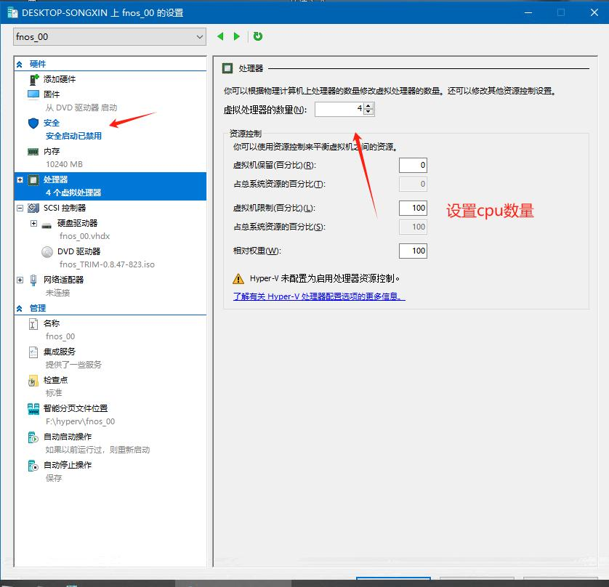Expand the network adapter (网络适配器) node

pyautogui.click(x=20, y=280)
